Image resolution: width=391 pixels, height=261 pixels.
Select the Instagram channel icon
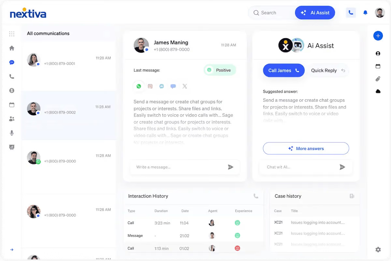tap(150, 86)
